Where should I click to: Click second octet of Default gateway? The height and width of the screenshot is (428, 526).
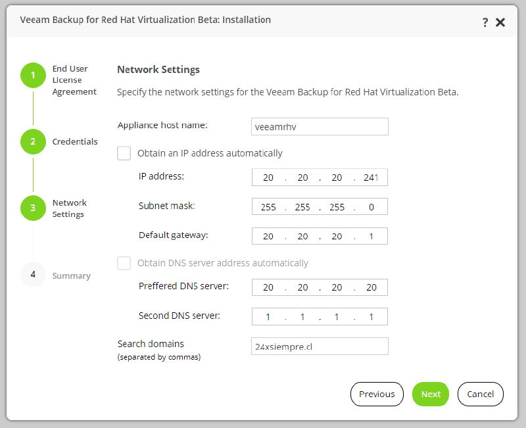(x=302, y=237)
